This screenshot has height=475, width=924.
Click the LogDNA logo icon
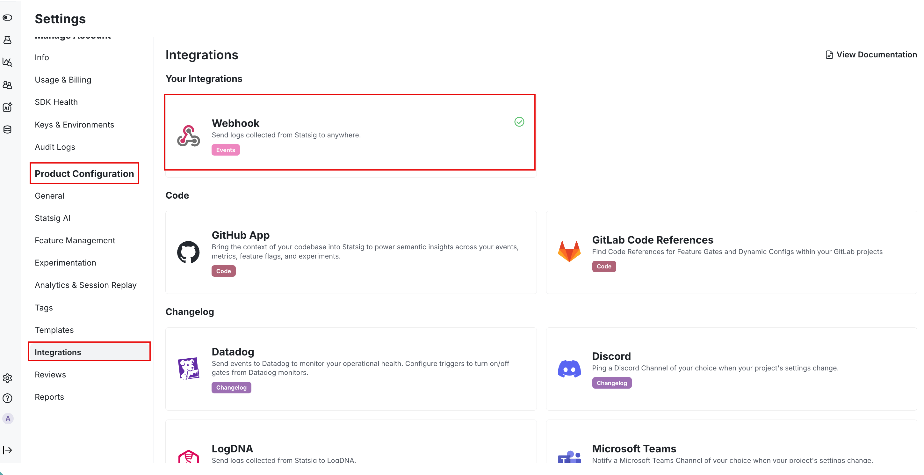[x=188, y=456]
